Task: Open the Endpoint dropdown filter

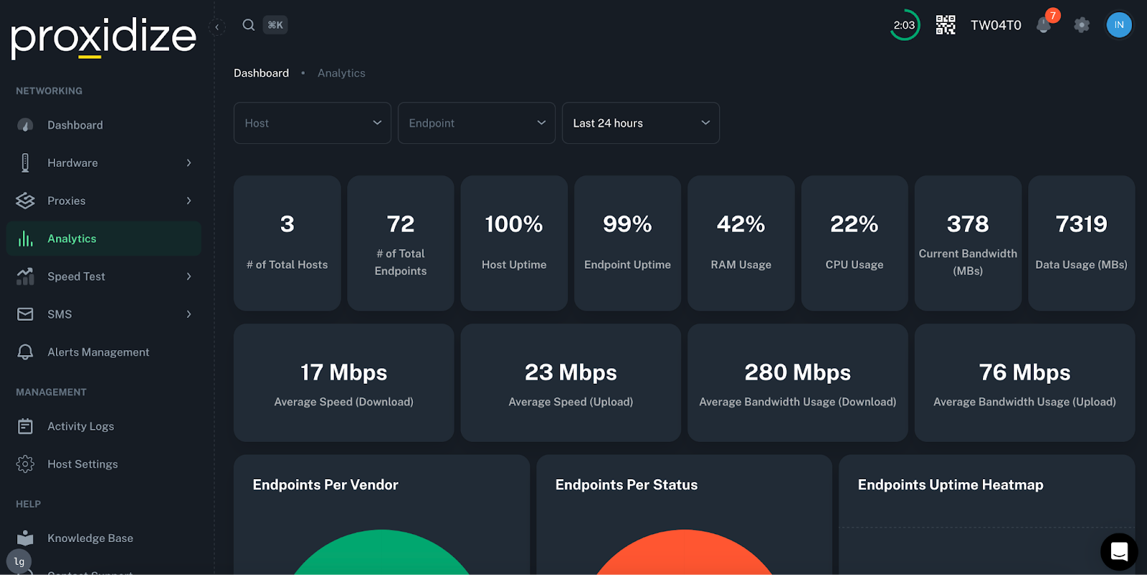Action: [477, 123]
